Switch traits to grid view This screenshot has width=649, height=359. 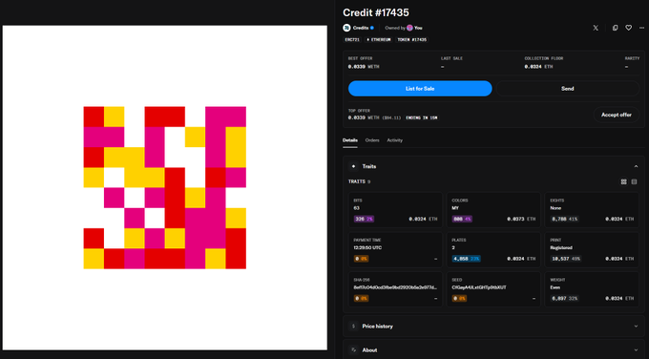624,181
